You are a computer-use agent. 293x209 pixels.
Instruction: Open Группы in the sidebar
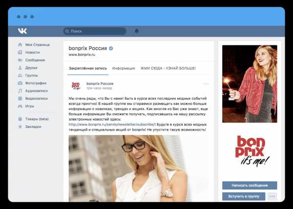pos(32,76)
